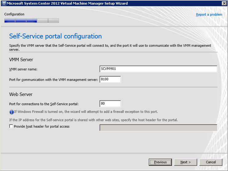The width and height of the screenshot is (228, 171).
Task: Click the third filled progress bar segment
Action: tap(31, 21)
